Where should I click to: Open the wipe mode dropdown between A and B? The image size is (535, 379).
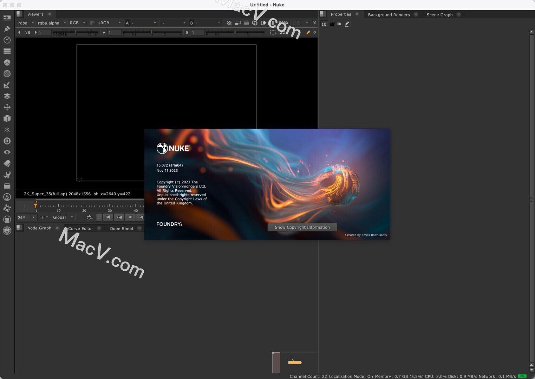tap(173, 23)
